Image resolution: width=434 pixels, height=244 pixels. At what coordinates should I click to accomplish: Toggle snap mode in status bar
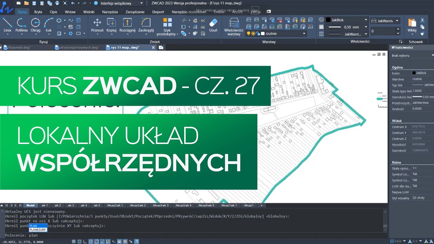point(80,242)
